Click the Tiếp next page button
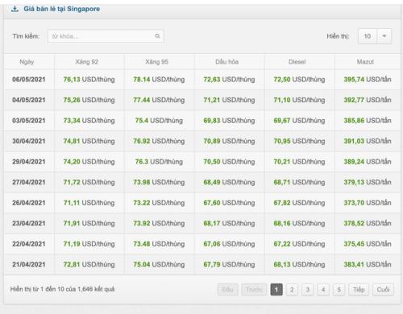Image resolution: width=403 pixels, height=314 pixels. 359,290
